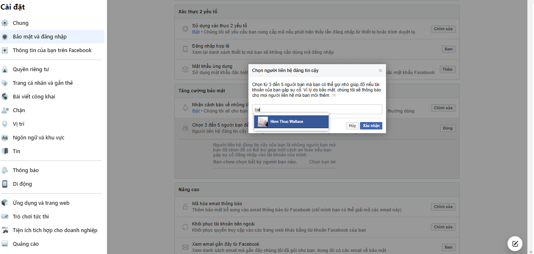This screenshot has width=534, height=254.
Task: Click the Chọn bạn bè link
Action: click(x=323, y=162)
